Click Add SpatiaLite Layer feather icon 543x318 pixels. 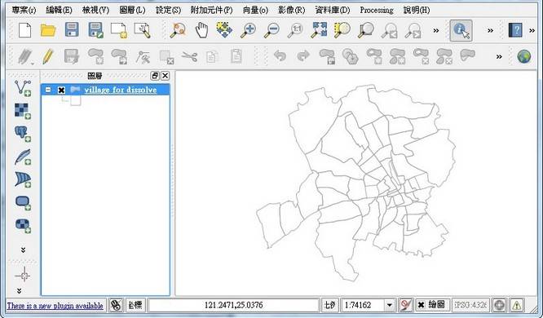click(x=23, y=157)
